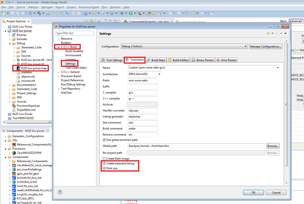Switch to the Error Parsers tab

click(x=226, y=60)
